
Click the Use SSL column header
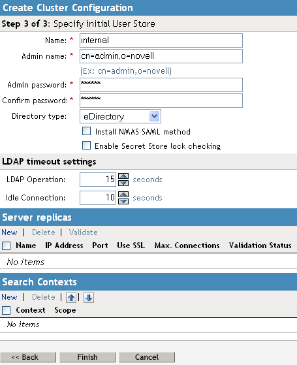[131, 246]
